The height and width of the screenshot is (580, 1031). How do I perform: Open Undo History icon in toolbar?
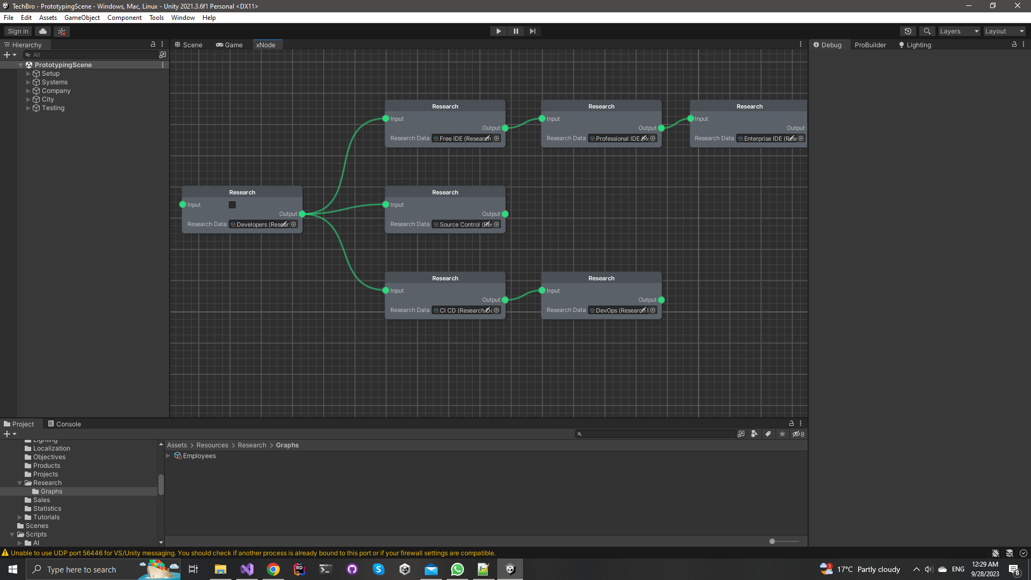tap(908, 31)
